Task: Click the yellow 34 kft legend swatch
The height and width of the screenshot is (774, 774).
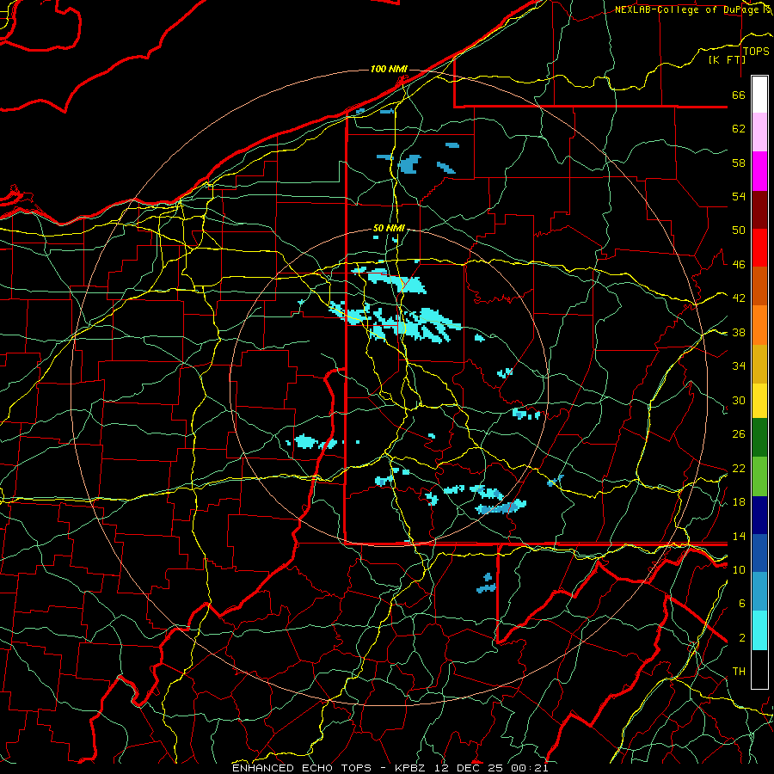Action: pyautogui.click(x=759, y=400)
